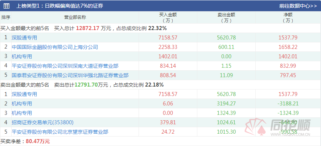This screenshot has height=146, width=321.
Task: Open 机构专用 in the row with net -1324.39
Action: pyautogui.click(x=22, y=113)
